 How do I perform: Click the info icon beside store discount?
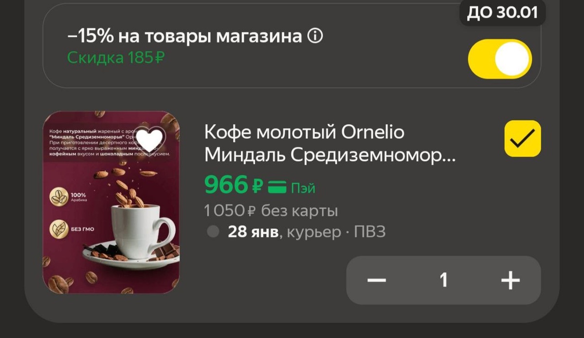315,37
